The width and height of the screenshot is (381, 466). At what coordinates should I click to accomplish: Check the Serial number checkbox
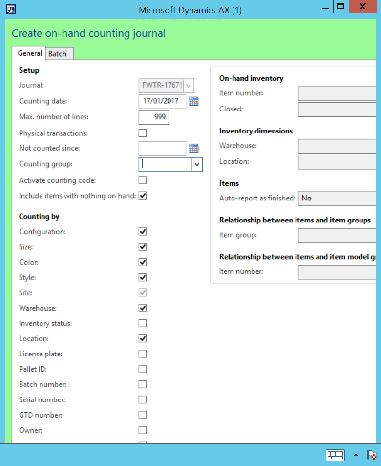[143, 399]
